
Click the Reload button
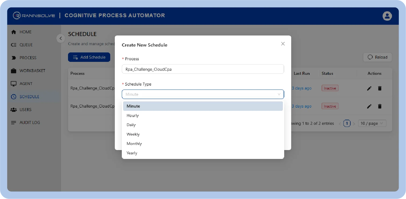(x=377, y=57)
